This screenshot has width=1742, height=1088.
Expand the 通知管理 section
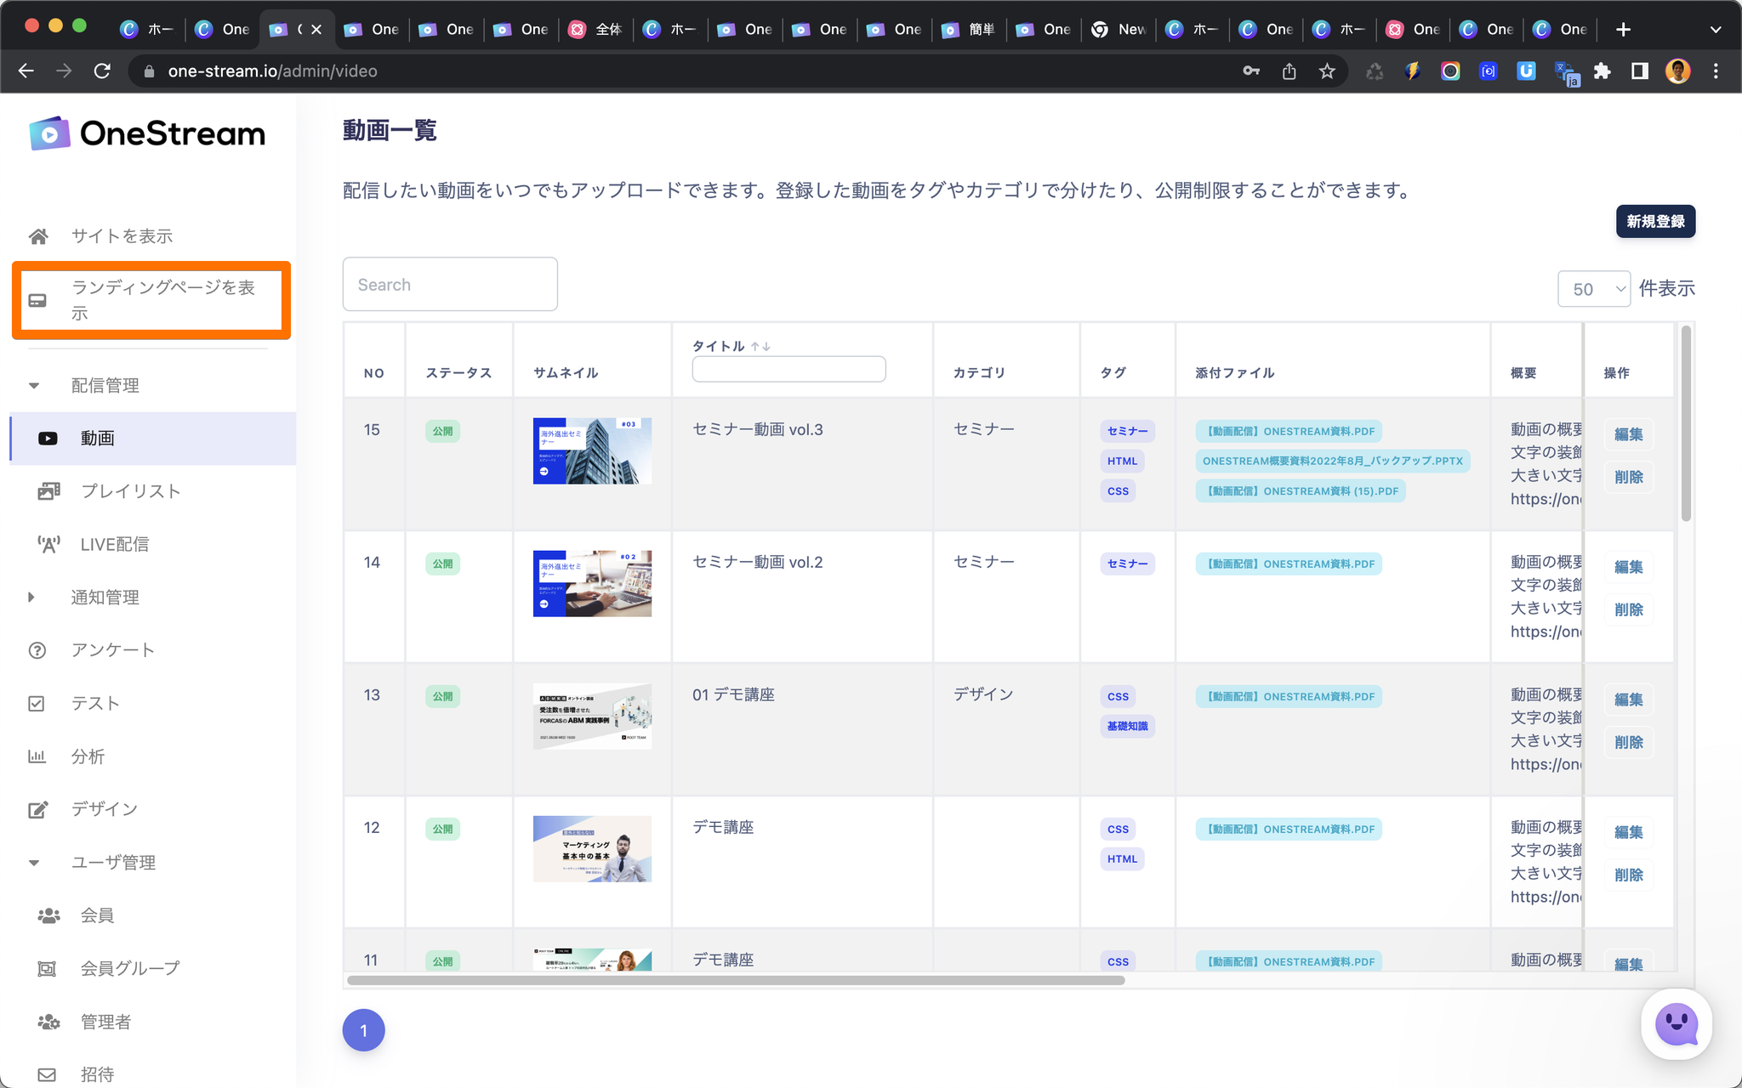pyautogui.click(x=31, y=598)
